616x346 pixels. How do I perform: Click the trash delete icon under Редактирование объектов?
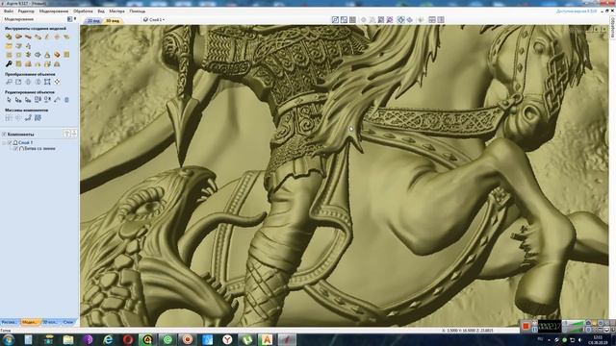(66, 100)
